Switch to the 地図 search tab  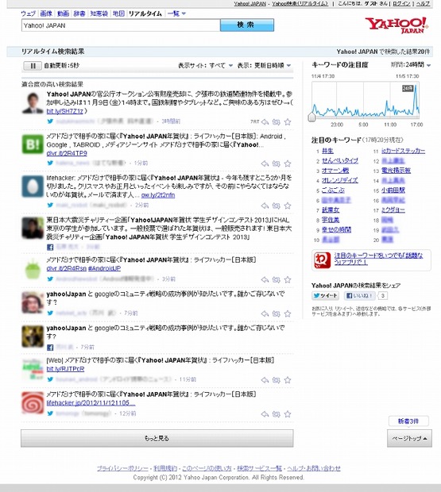118,13
